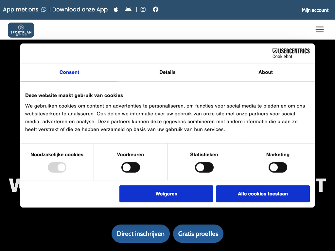Turn on the Marketing cookies toggle
The width and height of the screenshot is (335, 251).
click(x=278, y=168)
